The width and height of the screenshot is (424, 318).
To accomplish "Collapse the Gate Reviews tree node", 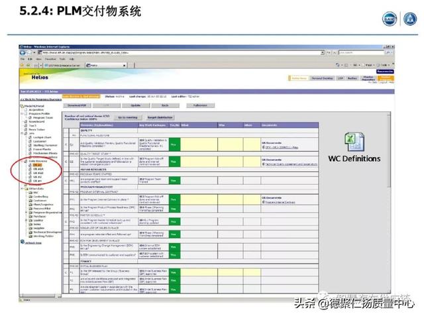I will (x=23, y=161).
